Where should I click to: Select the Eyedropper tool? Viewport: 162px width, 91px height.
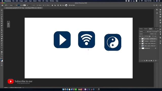(2, 23)
